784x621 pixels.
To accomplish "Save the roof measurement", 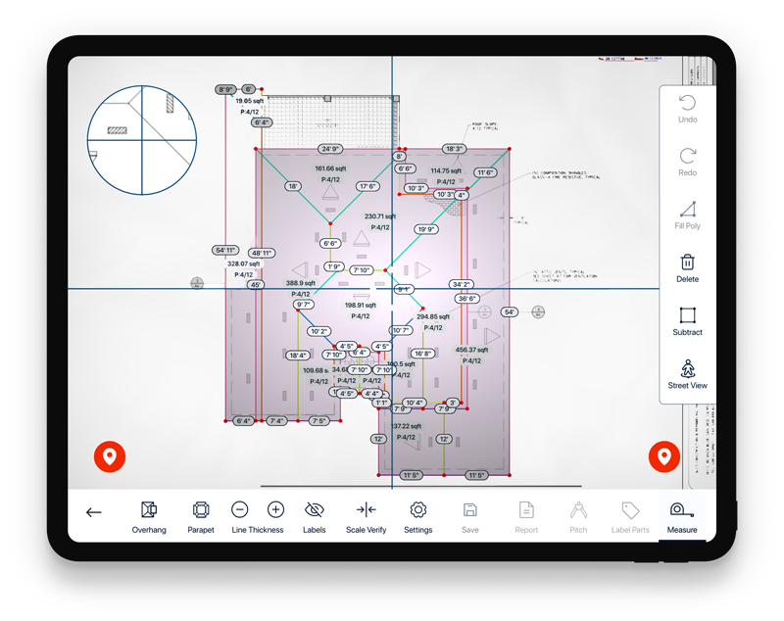I will coord(470,515).
